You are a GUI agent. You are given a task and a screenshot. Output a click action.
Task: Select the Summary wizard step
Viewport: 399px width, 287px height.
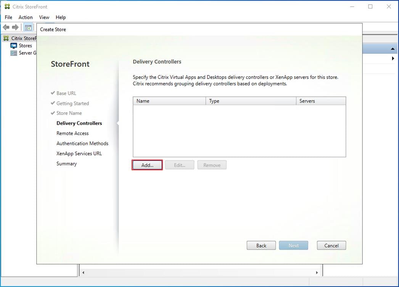[x=66, y=164]
